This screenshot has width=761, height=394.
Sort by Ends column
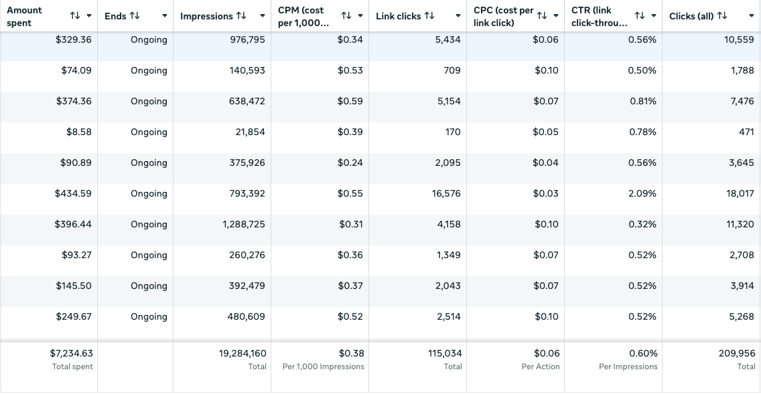coord(135,16)
